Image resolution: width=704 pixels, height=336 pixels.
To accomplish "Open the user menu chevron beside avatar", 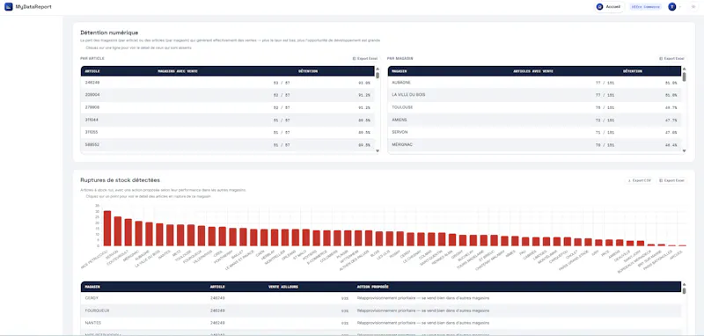I will 679,7.
